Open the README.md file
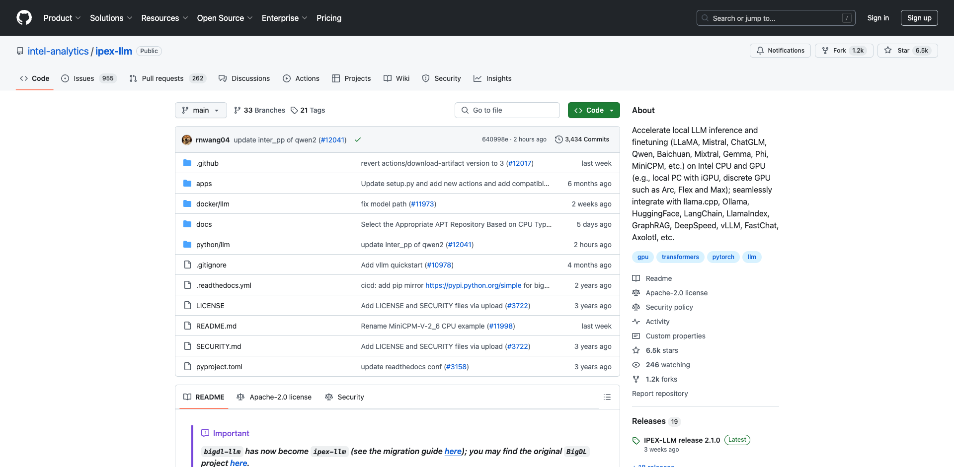Screen dimensions: 954x467 point(216,326)
